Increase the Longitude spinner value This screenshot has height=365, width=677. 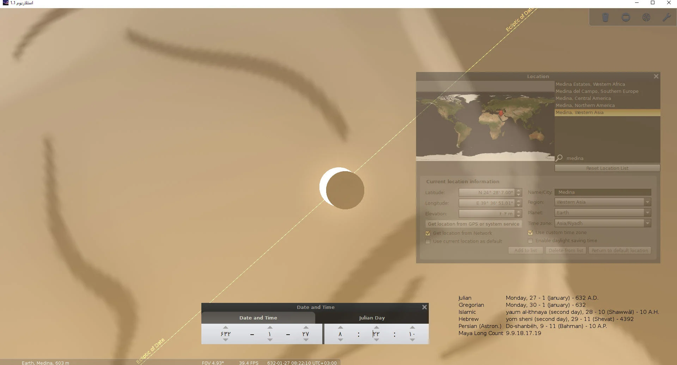click(518, 201)
